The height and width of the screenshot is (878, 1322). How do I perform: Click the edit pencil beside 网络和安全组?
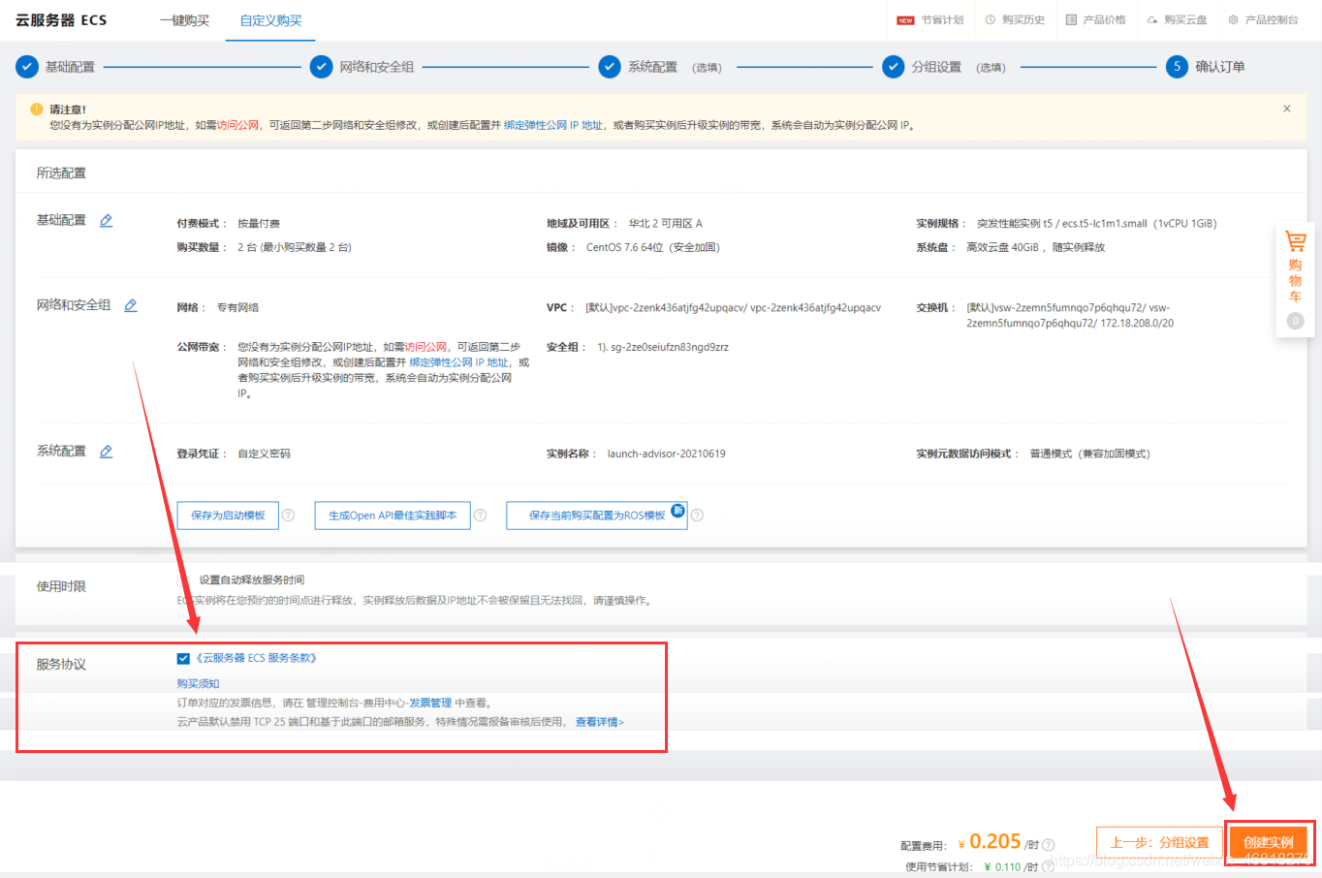click(x=131, y=305)
